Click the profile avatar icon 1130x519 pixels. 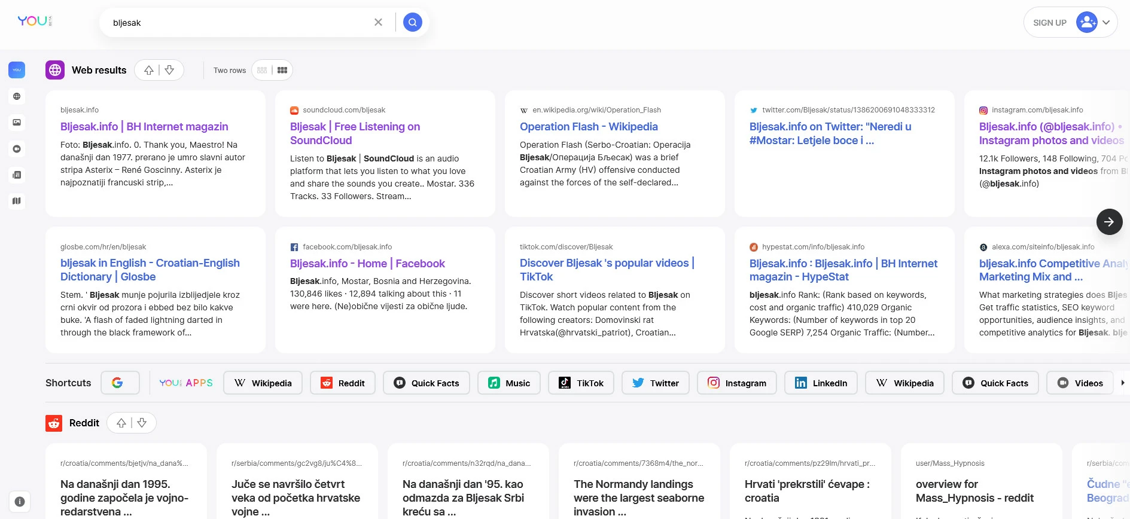coord(1086,22)
